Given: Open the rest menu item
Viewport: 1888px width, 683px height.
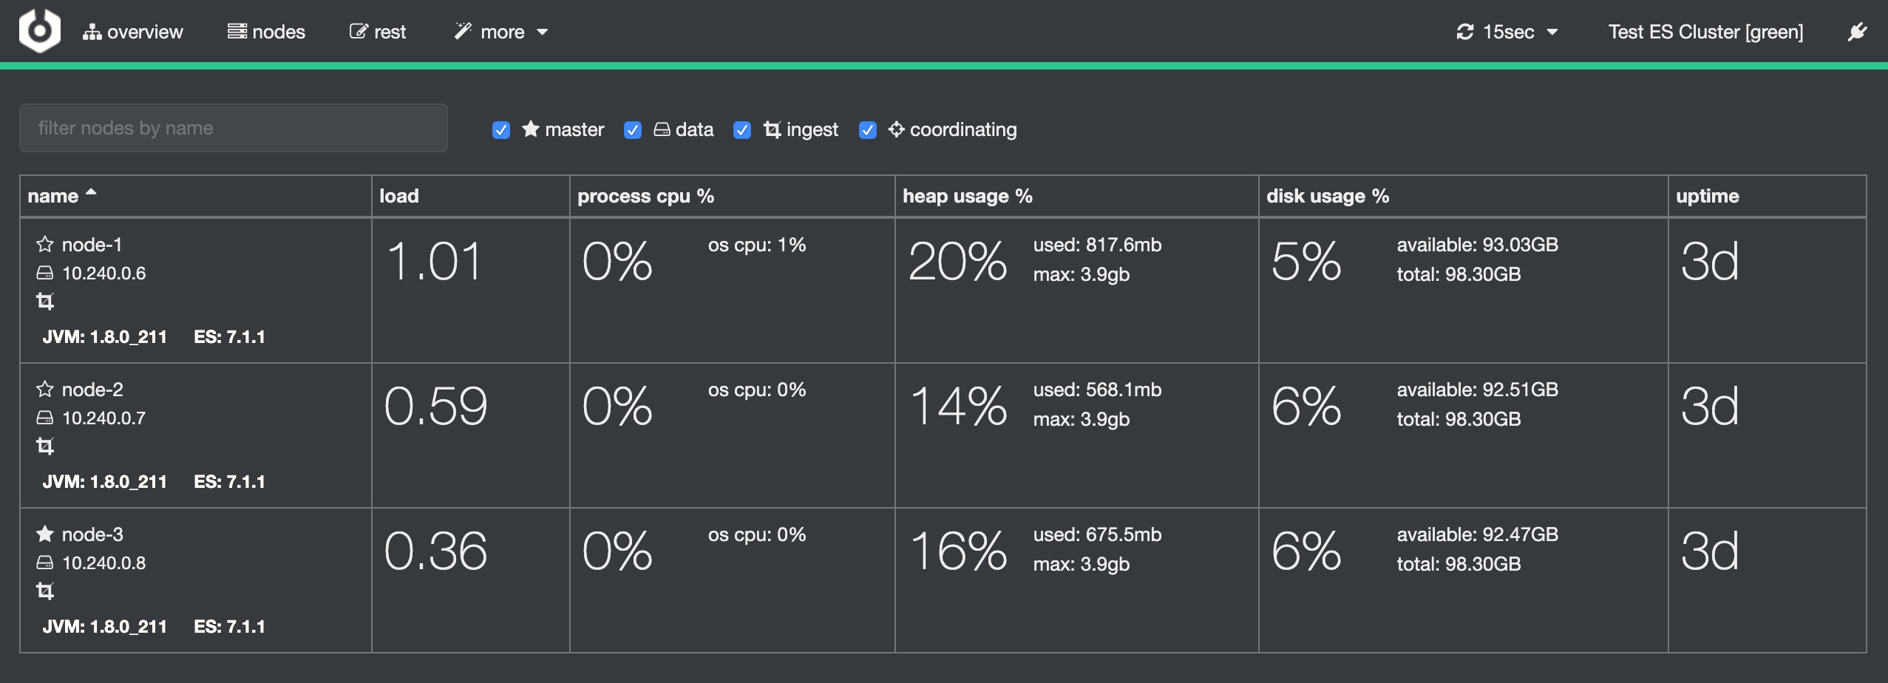Looking at the screenshot, I should point(378,32).
